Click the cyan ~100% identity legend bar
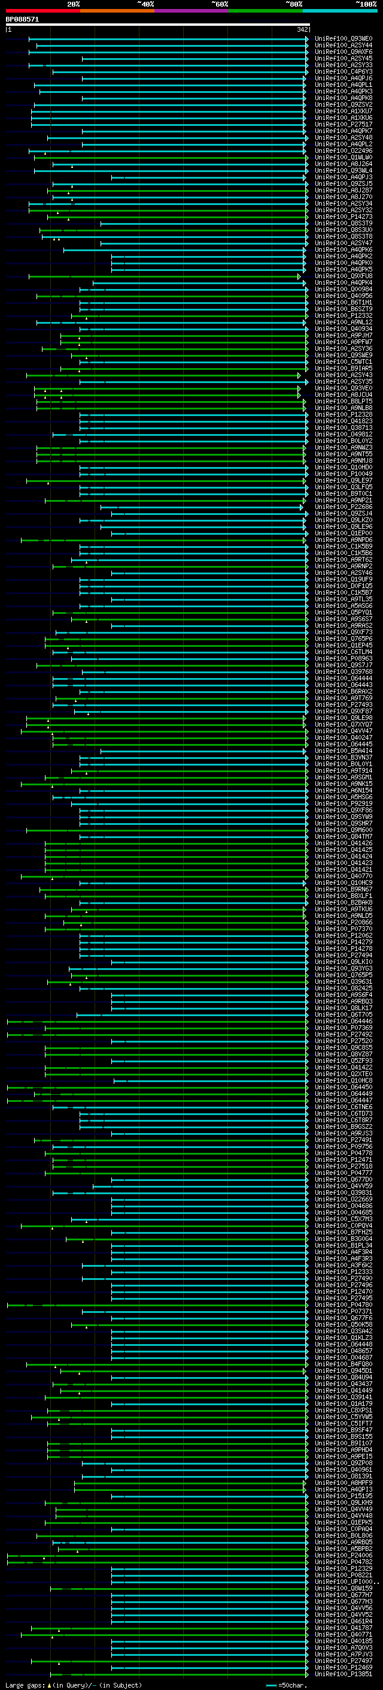 coord(340,11)
